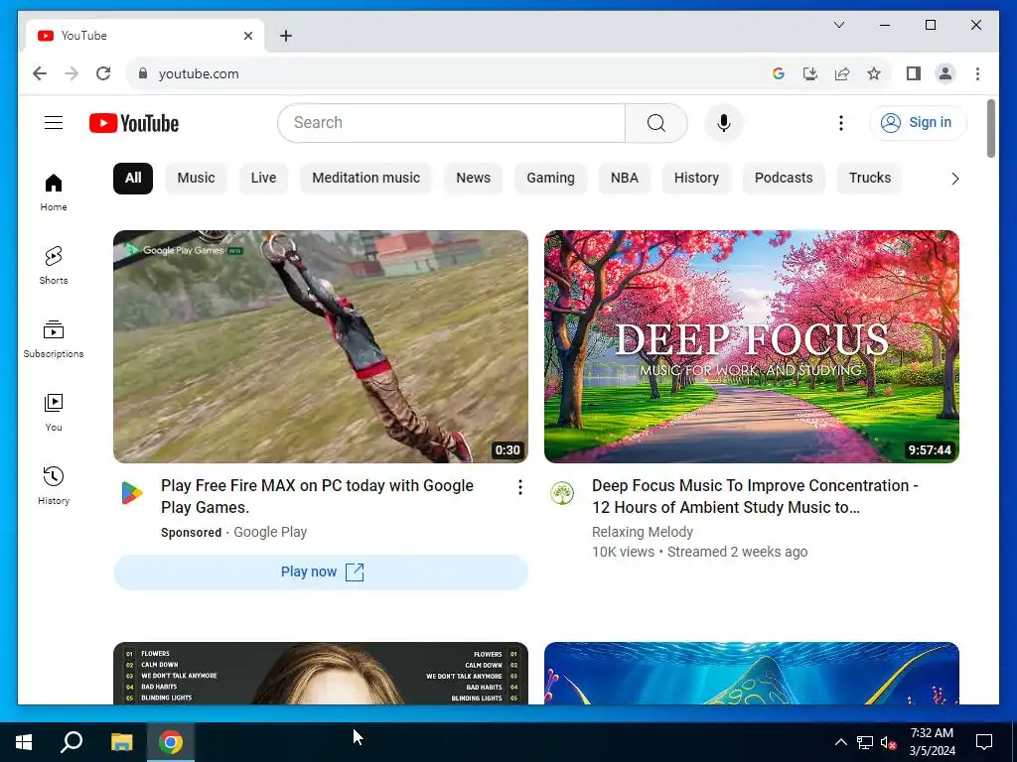Show hidden system tray icons
Image resolution: width=1017 pixels, height=762 pixels.
[x=840, y=742]
